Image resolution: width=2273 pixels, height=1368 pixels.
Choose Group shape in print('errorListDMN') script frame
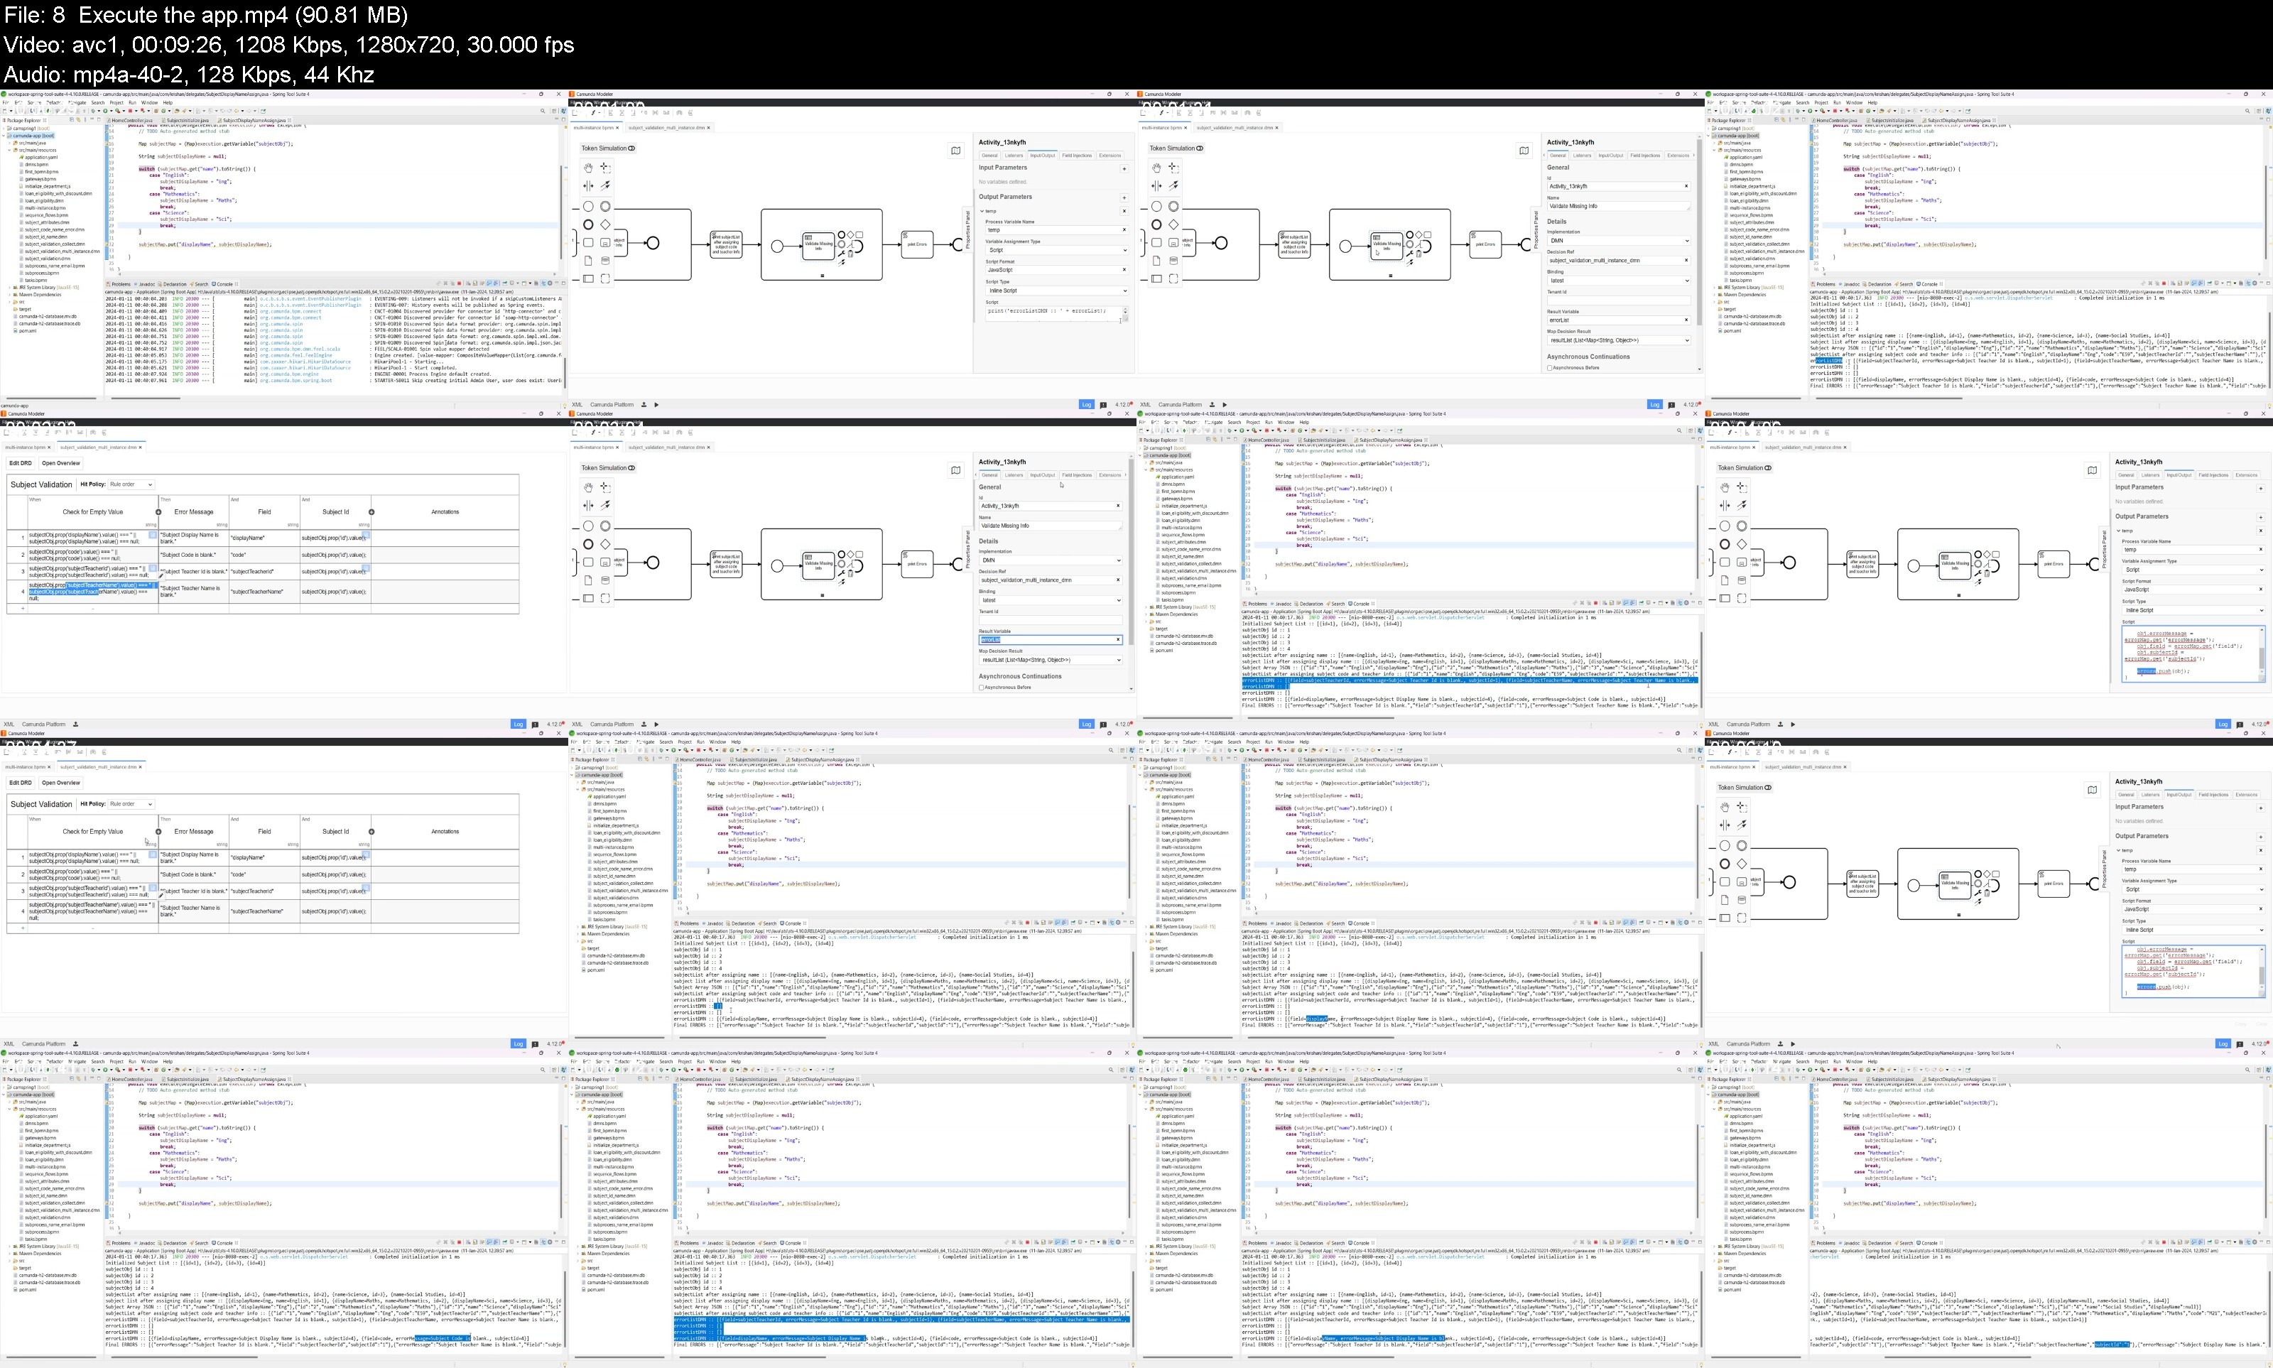(606, 278)
